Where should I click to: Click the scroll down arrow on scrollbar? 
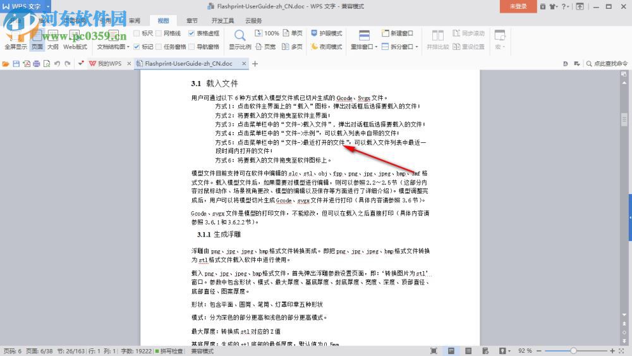click(624, 315)
